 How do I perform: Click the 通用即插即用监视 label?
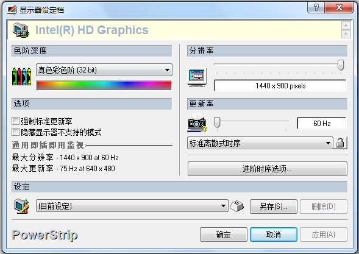click(48, 145)
